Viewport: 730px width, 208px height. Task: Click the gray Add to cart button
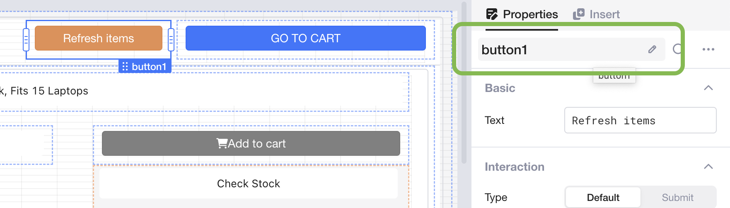point(251,143)
